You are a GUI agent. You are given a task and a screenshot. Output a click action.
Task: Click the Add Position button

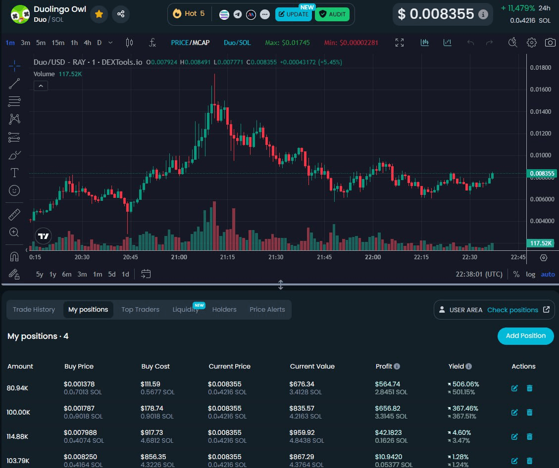(525, 336)
